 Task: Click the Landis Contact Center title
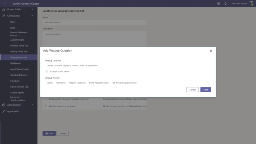coord(26,3)
